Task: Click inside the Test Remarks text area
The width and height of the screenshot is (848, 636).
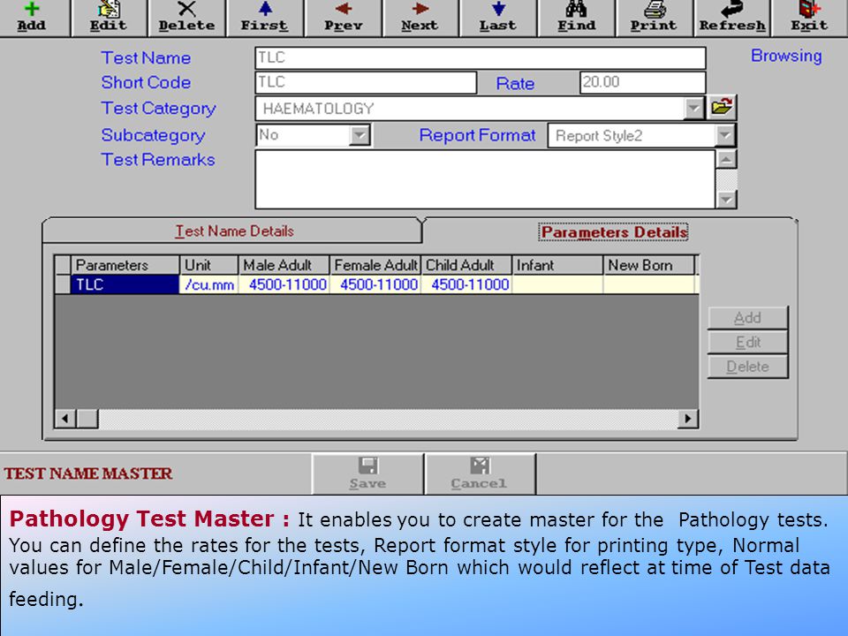Action: (485, 179)
